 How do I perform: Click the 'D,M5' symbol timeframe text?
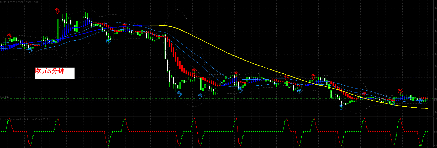3,2
